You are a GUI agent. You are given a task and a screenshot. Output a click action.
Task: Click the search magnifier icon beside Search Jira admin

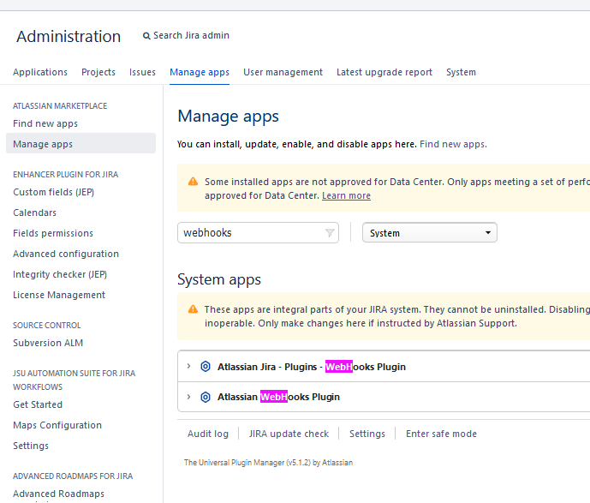pos(146,36)
